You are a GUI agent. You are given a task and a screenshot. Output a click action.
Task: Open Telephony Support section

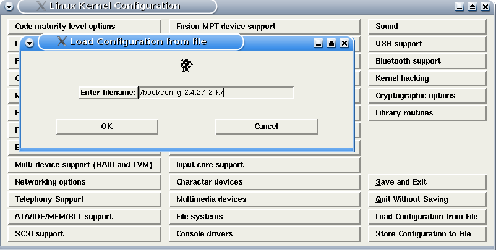tap(85, 199)
